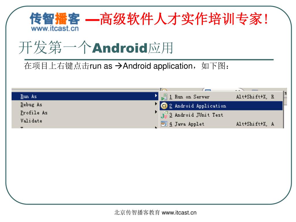Click the Run on Server icon
296x222 pixels.
(x=164, y=97)
